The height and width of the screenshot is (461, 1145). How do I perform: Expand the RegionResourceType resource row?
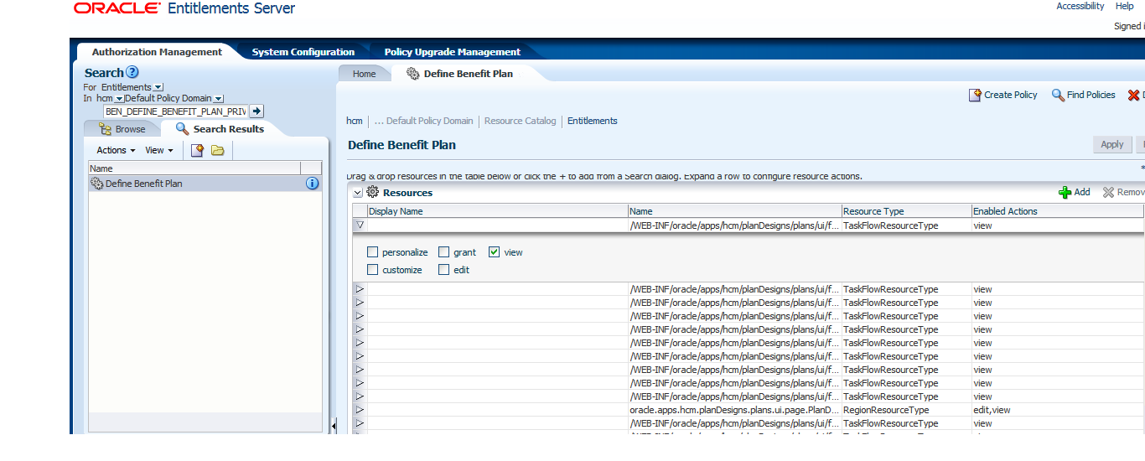(360, 410)
